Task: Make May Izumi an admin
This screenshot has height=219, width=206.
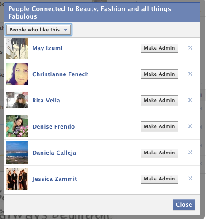Action: pos(159,48)
